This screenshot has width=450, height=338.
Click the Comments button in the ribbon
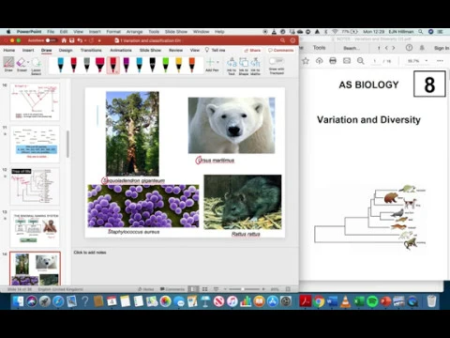click(x=281, y=50)
